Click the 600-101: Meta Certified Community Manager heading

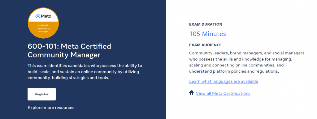tap(69, 50)
